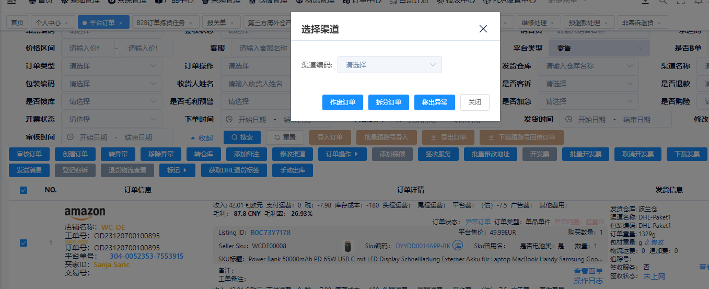Screen dimensions: 709x289
Task: Click the 发货仓库 input field
Action: coord(588,66)
